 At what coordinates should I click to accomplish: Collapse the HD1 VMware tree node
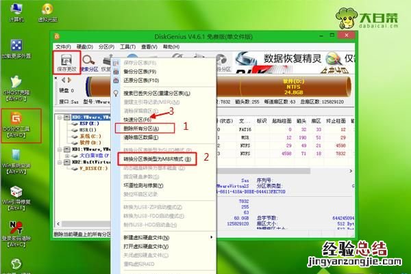tap(60, 150)
